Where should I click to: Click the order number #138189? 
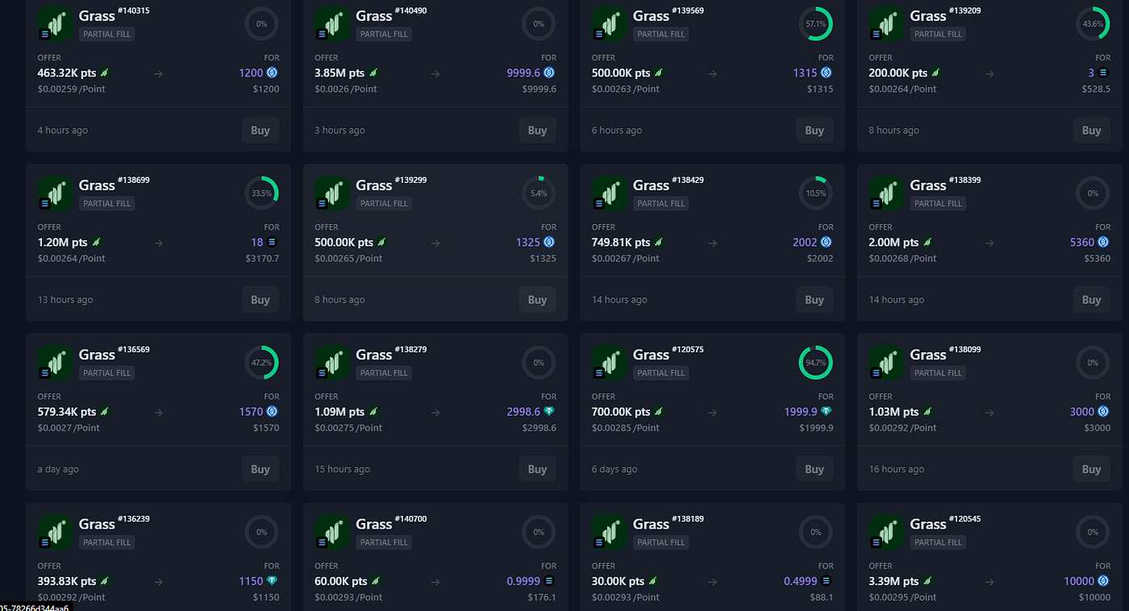tap(688, 519)
